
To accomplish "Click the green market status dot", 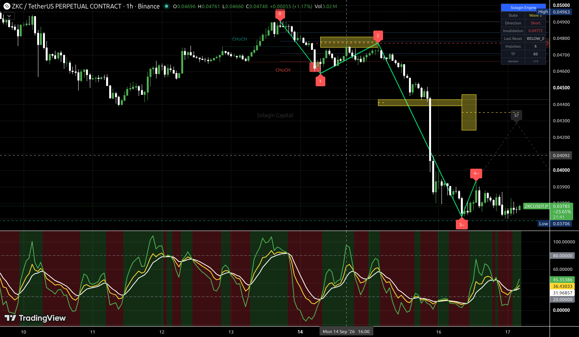I will 167,6.
